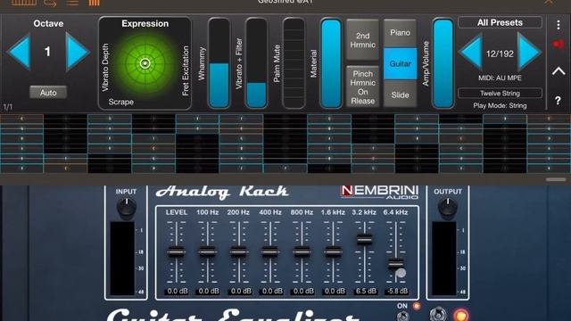Go to next preset arrow
The image size is (571, 321).
[x=529, y=52]
